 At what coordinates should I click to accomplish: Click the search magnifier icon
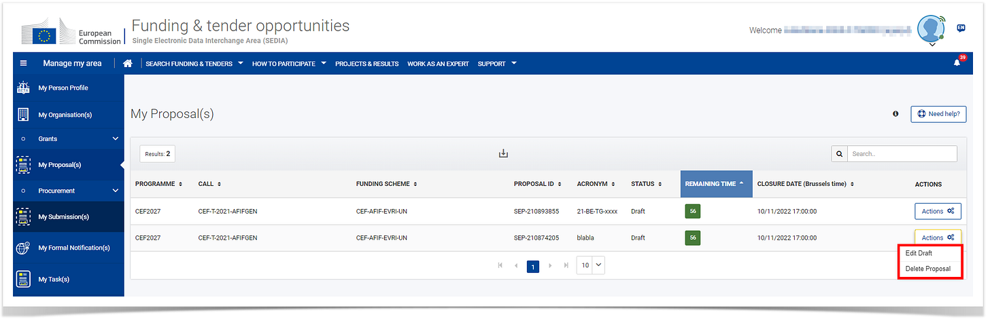point(840,154)
